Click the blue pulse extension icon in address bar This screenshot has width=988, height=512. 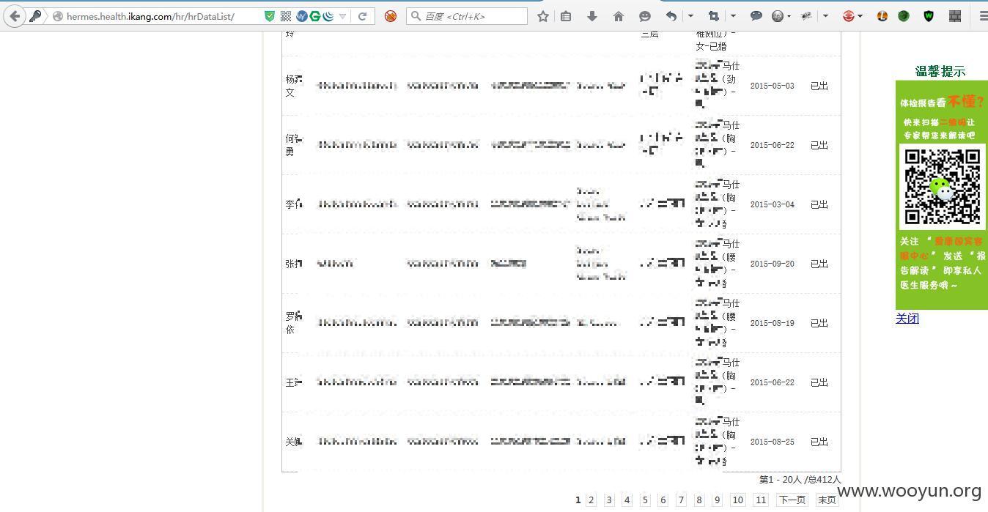tap(301, 15)
